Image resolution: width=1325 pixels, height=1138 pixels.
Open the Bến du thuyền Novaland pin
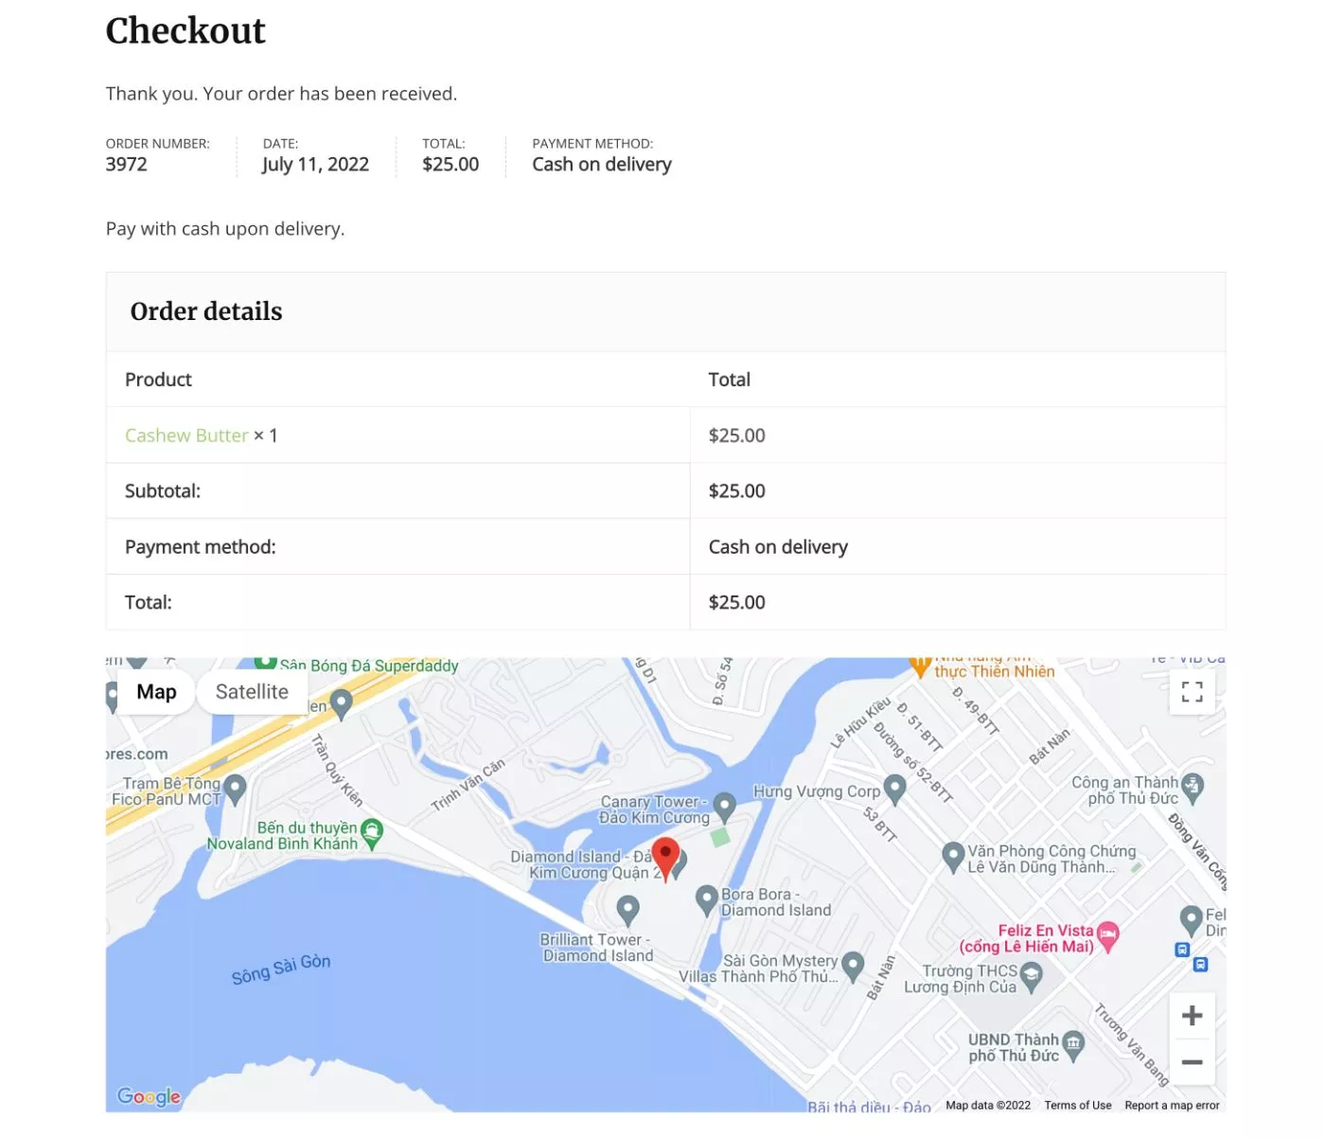click(x=372, y=833)
